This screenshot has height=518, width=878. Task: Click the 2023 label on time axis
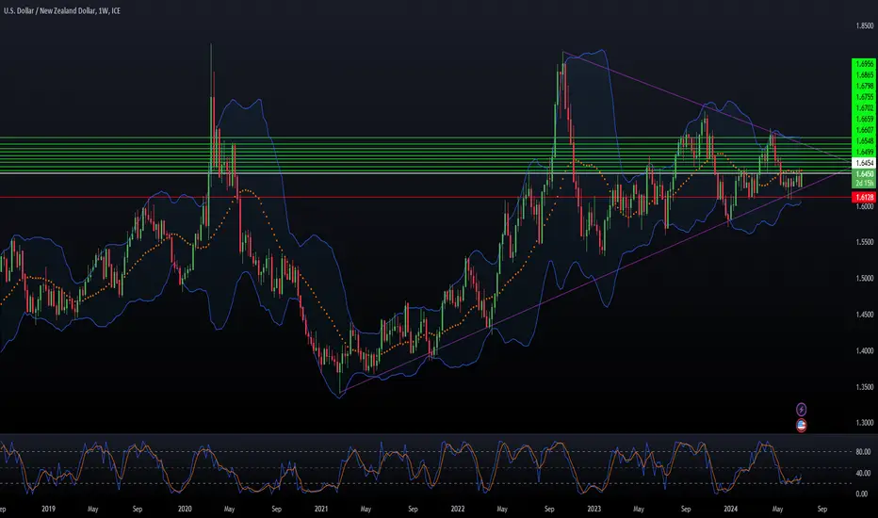[594, 509]
